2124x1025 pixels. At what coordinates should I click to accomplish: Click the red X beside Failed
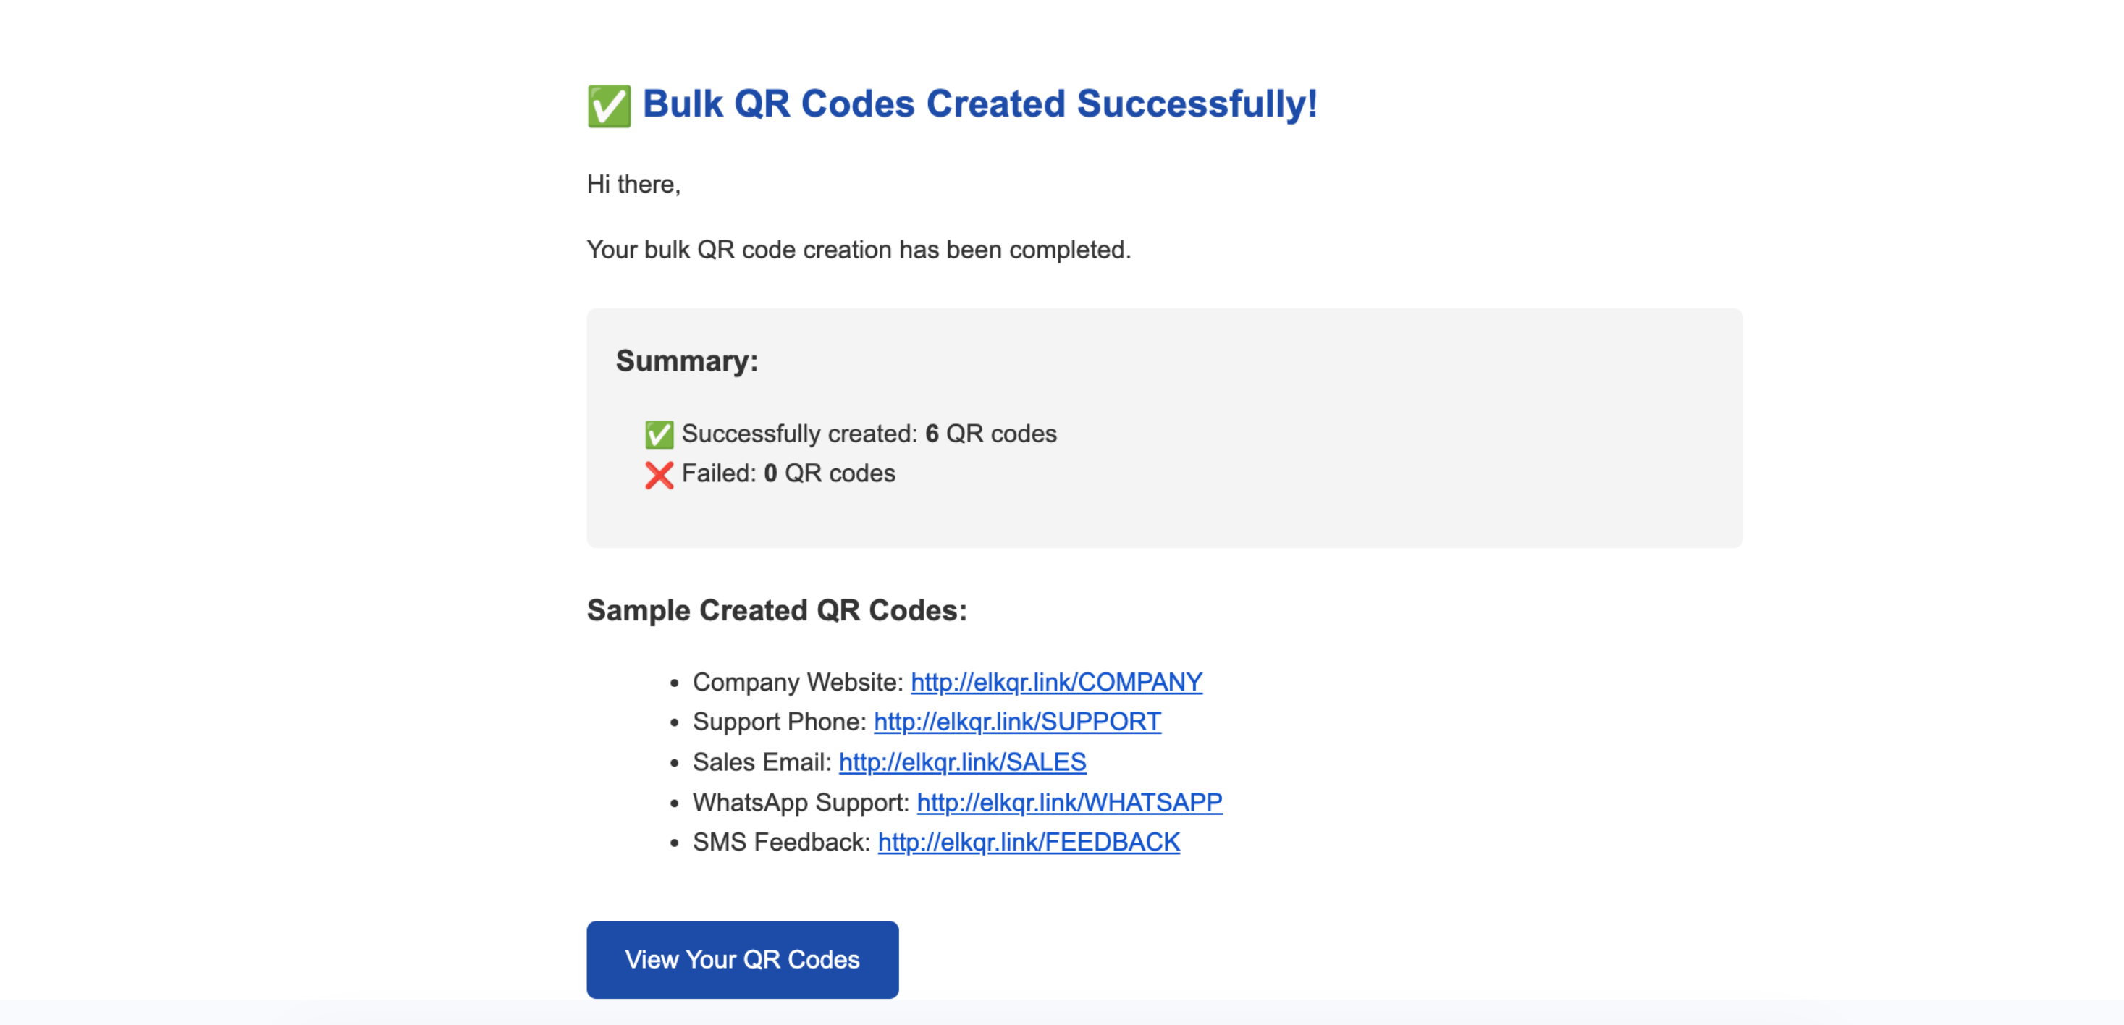(x=659, y=474)
